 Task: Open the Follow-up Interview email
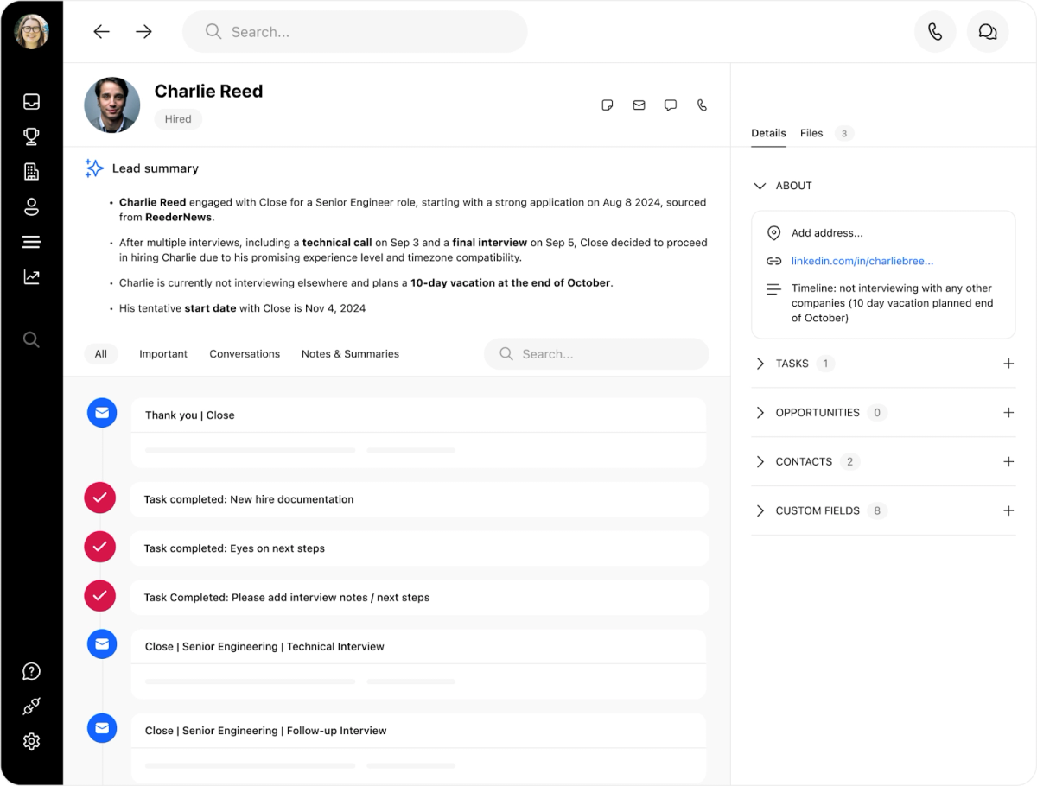(419, 748)
